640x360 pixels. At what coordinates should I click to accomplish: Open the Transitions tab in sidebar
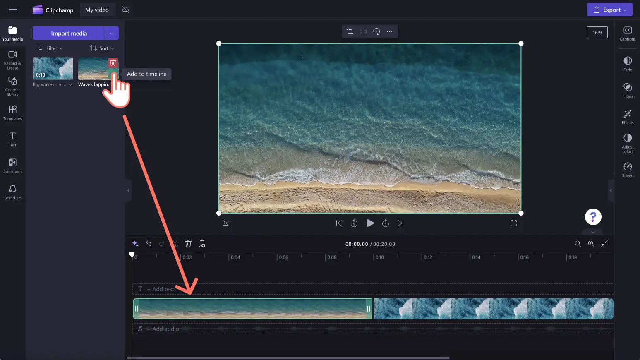pos(12,166)
